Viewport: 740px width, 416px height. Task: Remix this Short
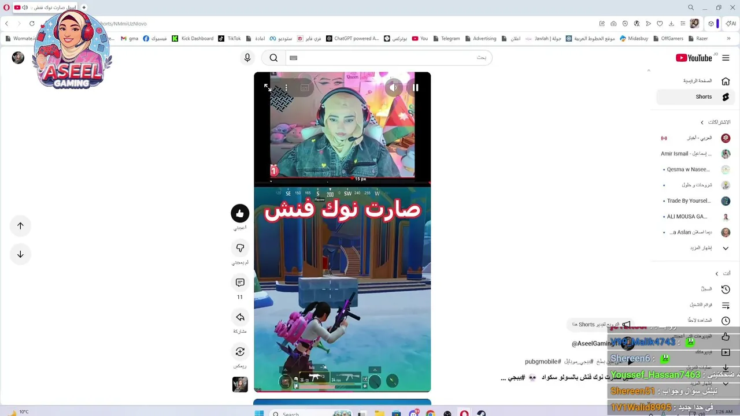pyautogui.click(x=240, y=352)
